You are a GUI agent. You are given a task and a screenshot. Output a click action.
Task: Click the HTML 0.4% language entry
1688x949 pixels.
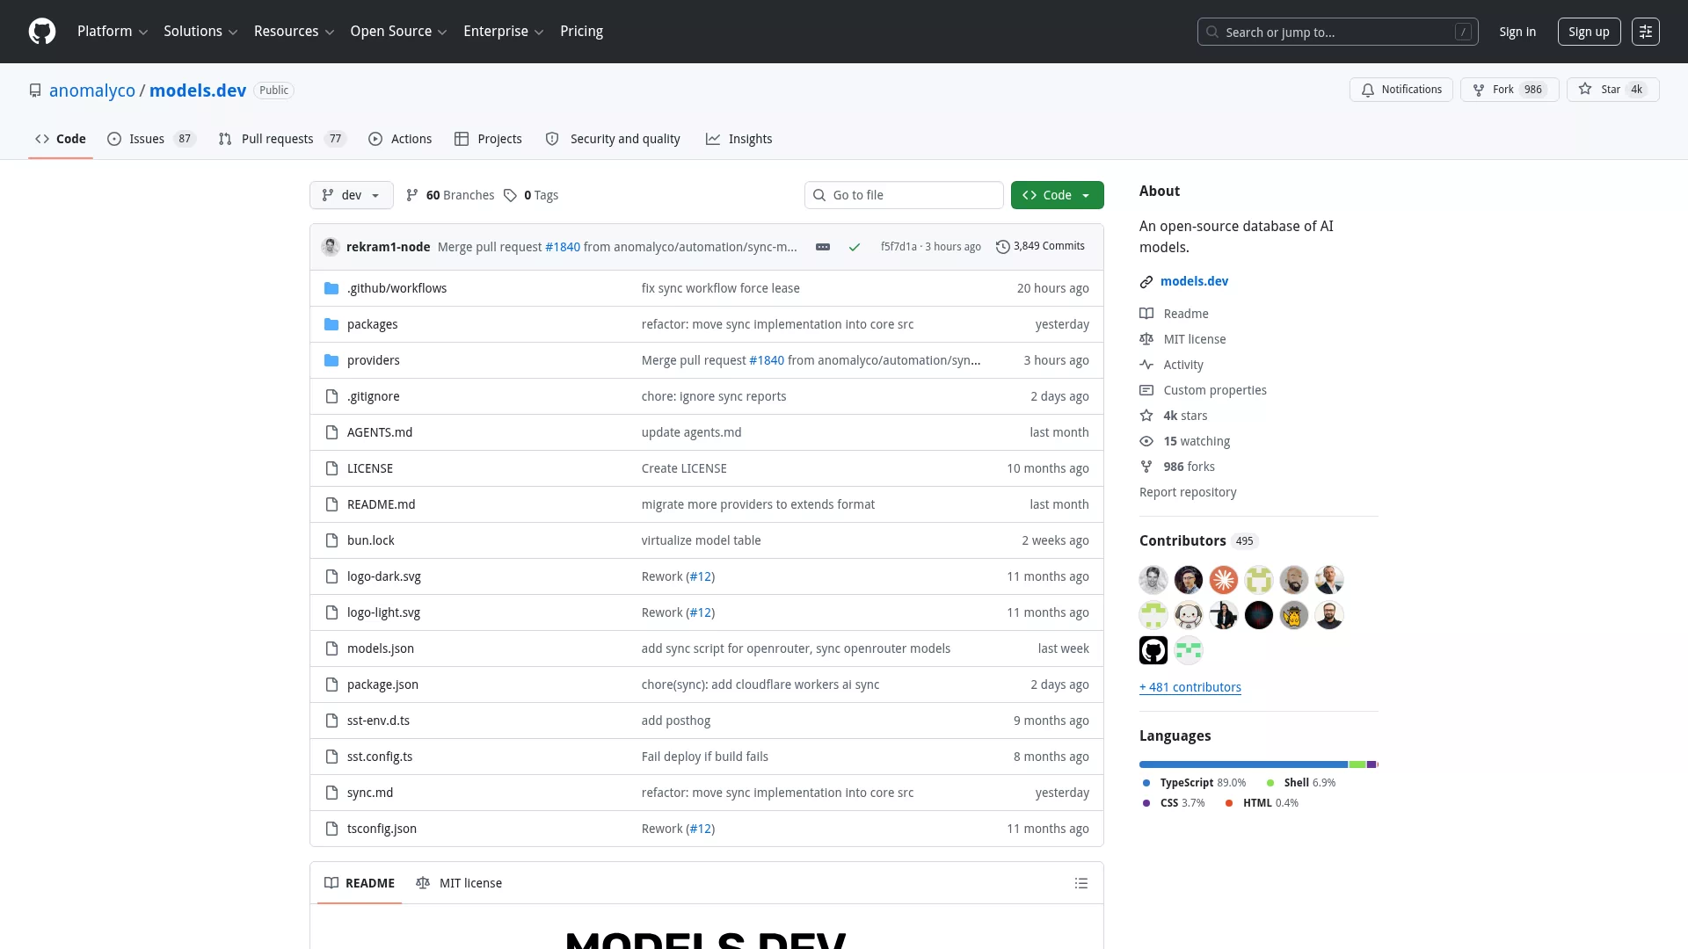(1261, 803)
